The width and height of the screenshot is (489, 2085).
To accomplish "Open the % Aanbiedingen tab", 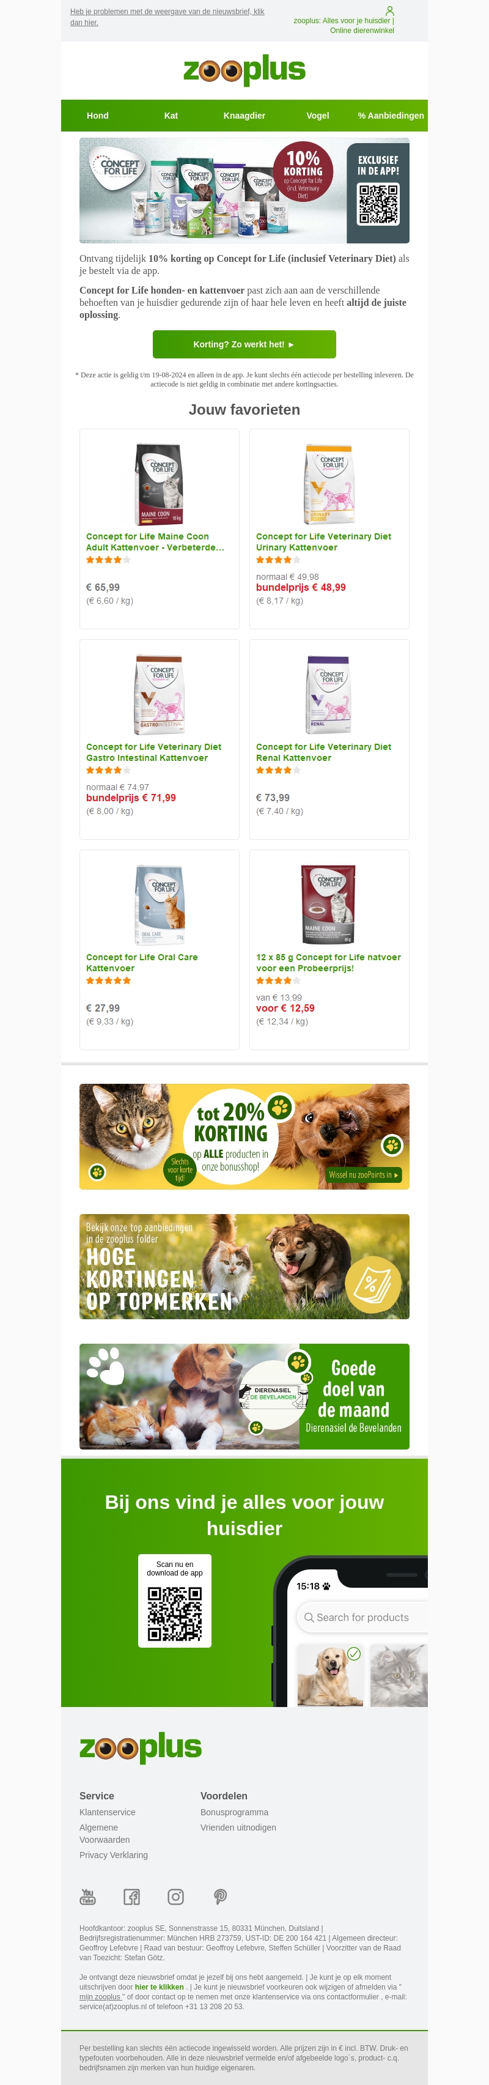I will 391,116.
